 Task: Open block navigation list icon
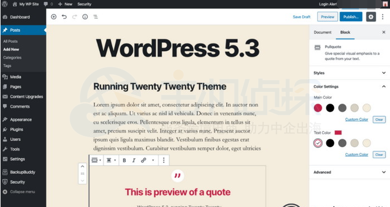coord(96,17)
